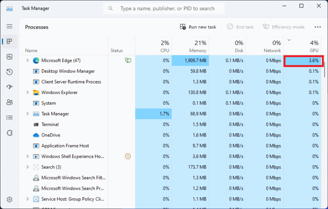Click the End task button
This screenshot has height=209, width=328.
point(240,27)
